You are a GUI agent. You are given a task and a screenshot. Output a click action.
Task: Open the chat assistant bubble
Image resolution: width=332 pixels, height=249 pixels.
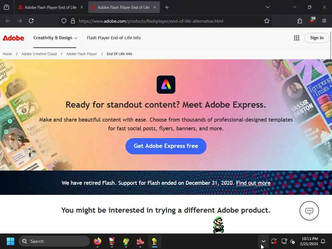point(309,211)
